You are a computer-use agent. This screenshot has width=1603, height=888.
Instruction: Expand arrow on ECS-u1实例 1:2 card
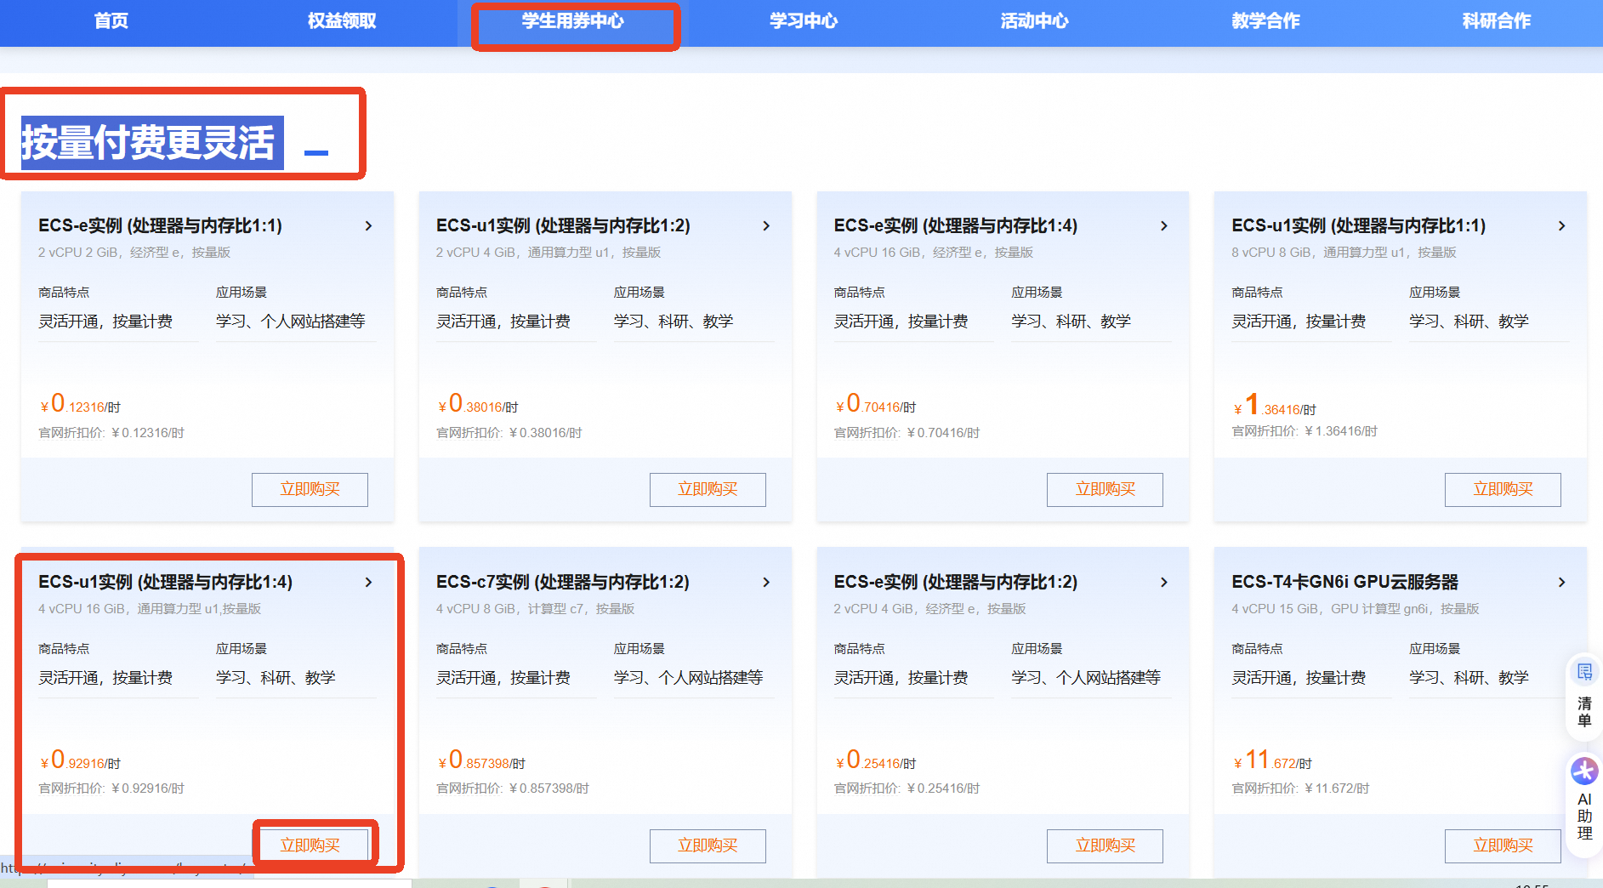pos(766,226)
